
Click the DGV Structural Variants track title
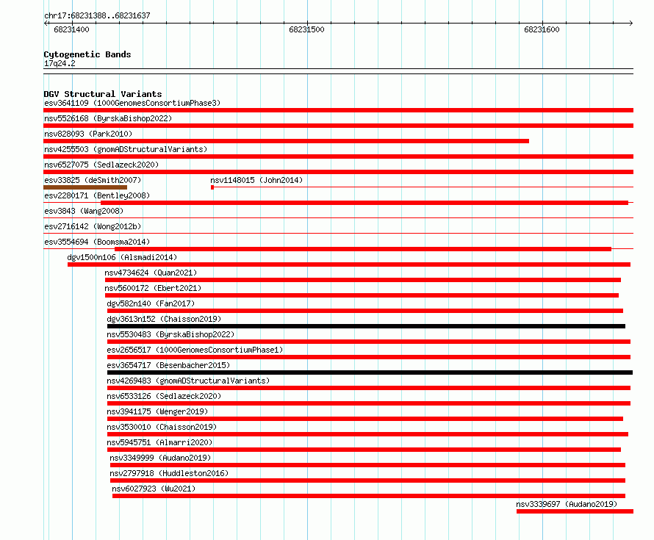pos(103,94)
